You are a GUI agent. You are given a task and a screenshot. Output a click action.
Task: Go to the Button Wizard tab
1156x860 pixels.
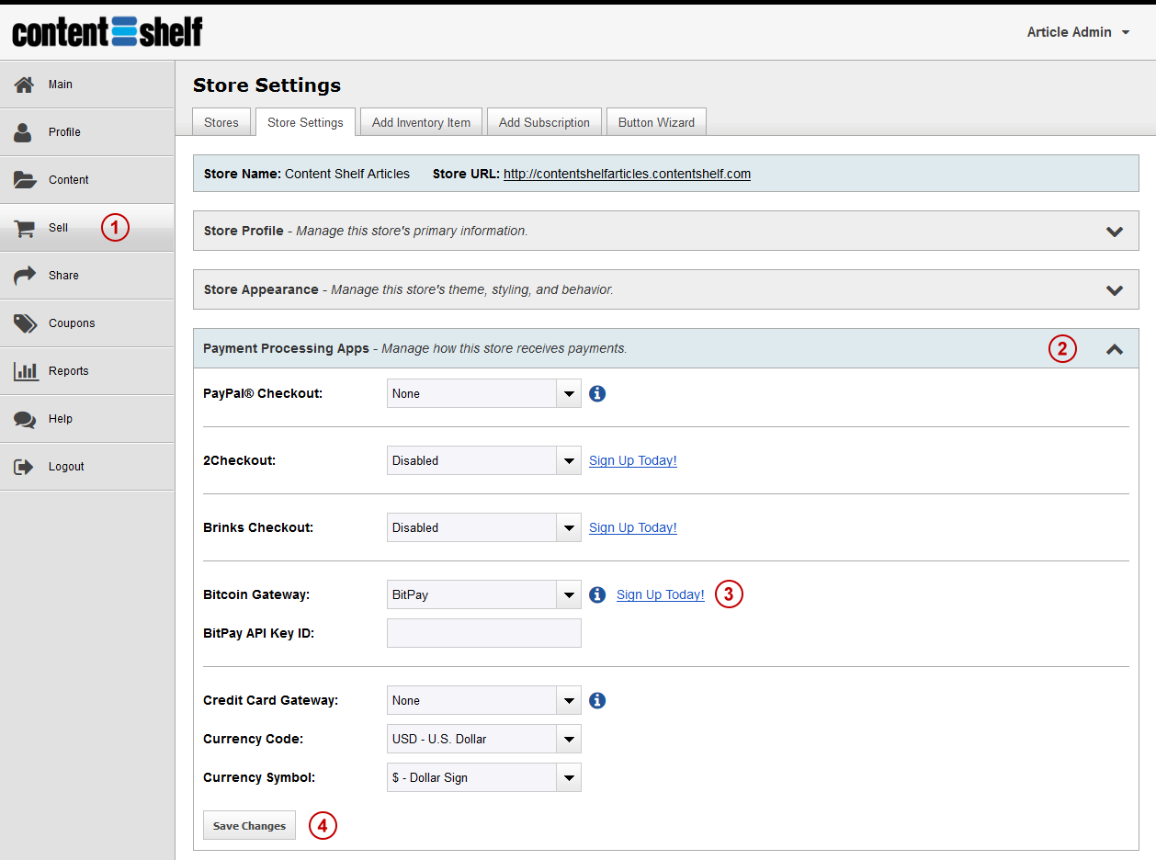[656, 122]
